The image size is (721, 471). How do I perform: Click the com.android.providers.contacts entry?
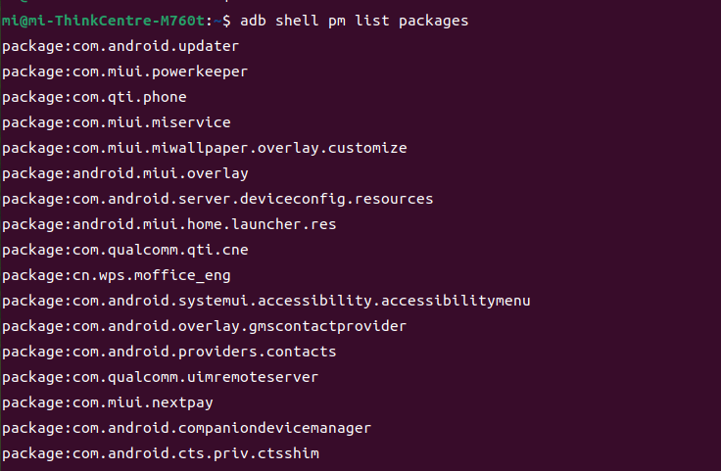[x=168, y=352]
